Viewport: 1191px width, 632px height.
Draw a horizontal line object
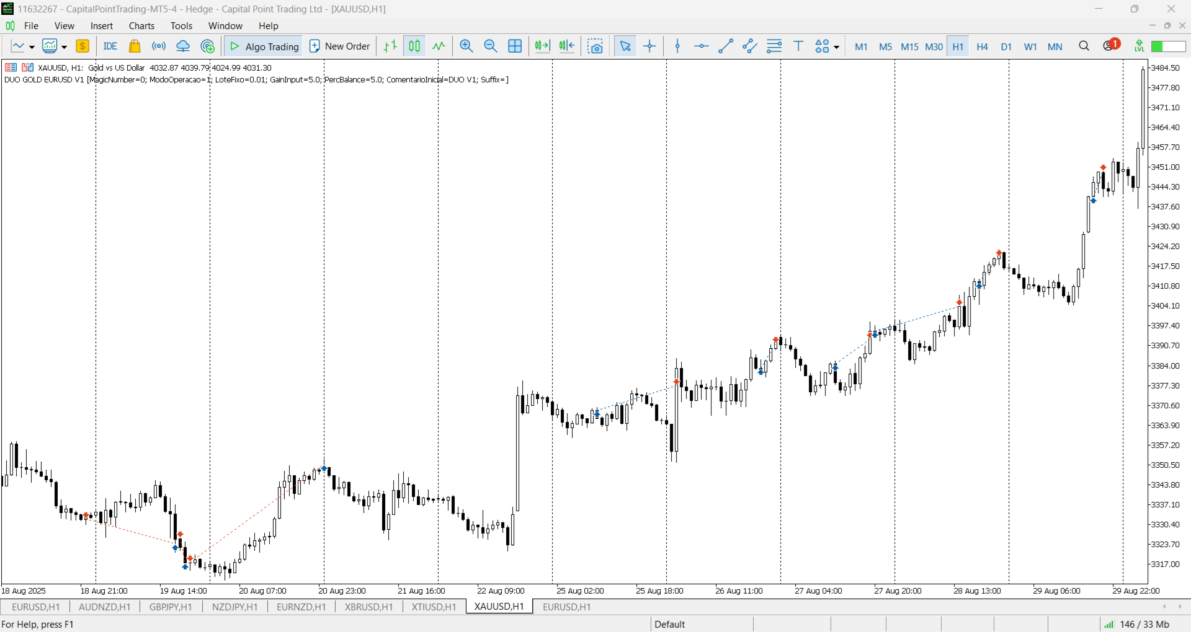(702, 46)
